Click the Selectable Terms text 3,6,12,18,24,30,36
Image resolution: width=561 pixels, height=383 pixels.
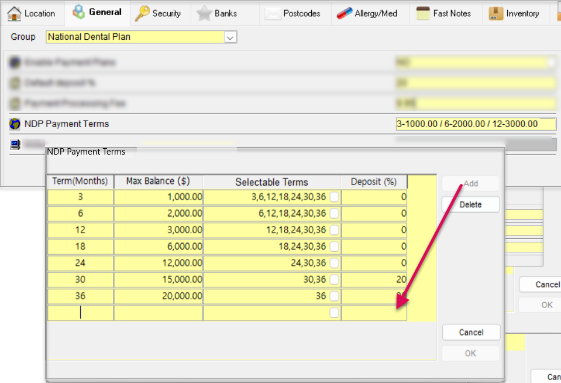coord(289,197)
